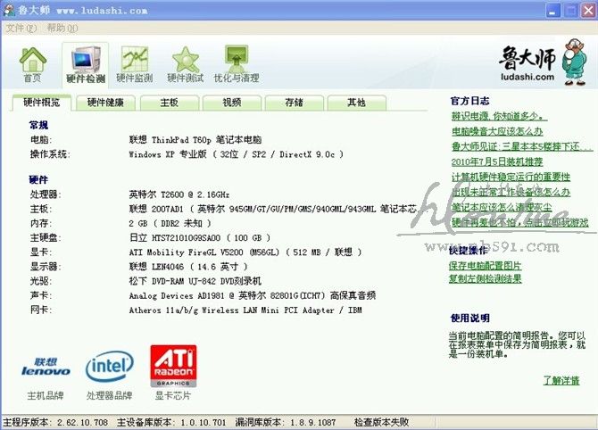Open the 2010年7月5日装机推荐 article link

pyautogui.click(x=496, y=161)
